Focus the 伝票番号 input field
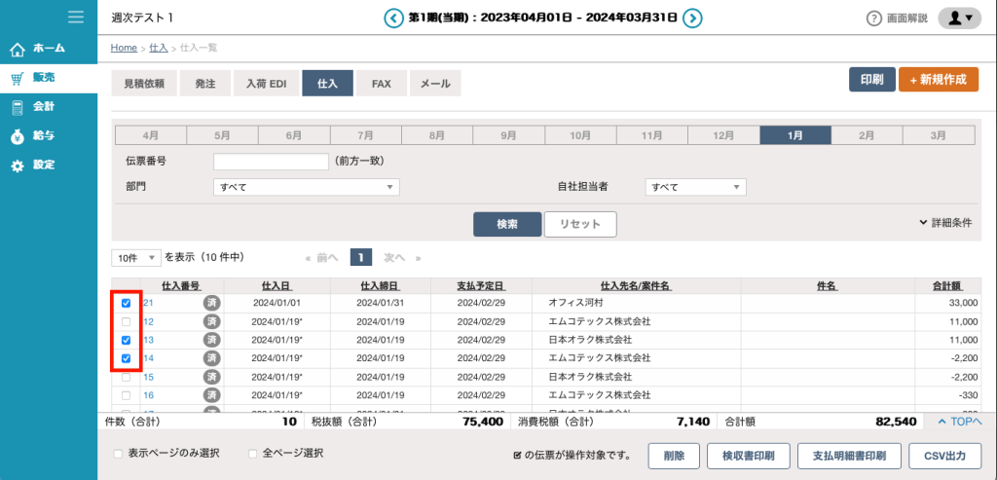Screen dimensions: 997x480 [271, 162]
